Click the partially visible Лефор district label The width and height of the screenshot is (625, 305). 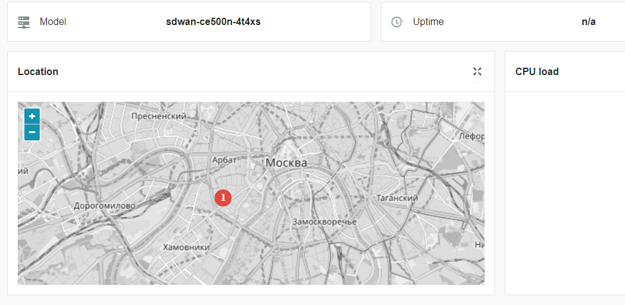(x=472, y=135)
